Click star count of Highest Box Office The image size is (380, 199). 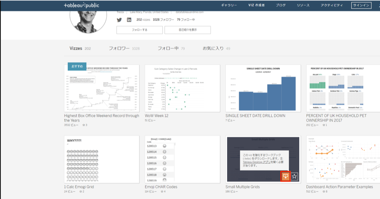85,125
